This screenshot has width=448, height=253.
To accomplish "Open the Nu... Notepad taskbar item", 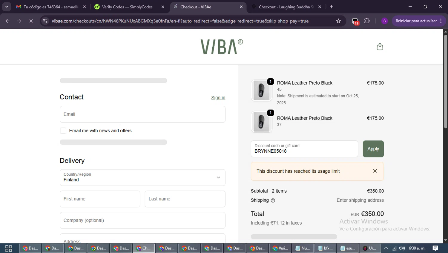I will (x=303, y=248).
